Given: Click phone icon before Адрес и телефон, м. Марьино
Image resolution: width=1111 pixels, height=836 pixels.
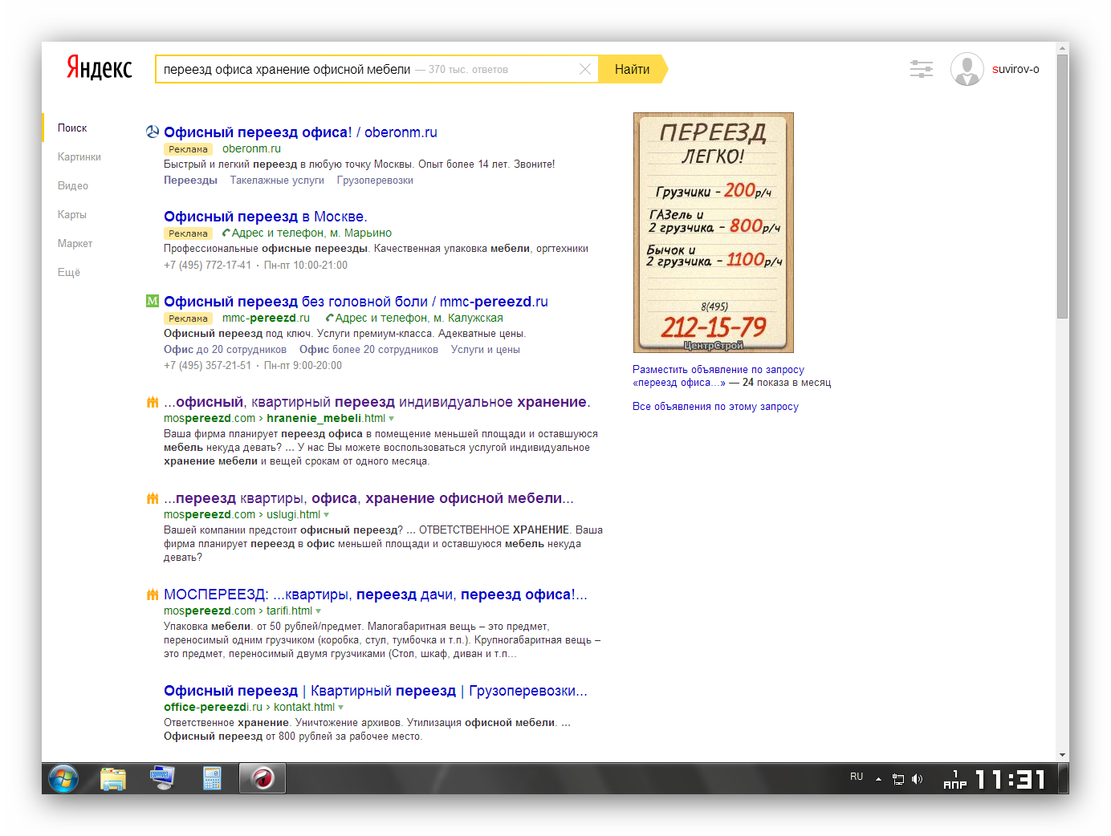Looking at the screenshot, I should [x=226, y=233].
